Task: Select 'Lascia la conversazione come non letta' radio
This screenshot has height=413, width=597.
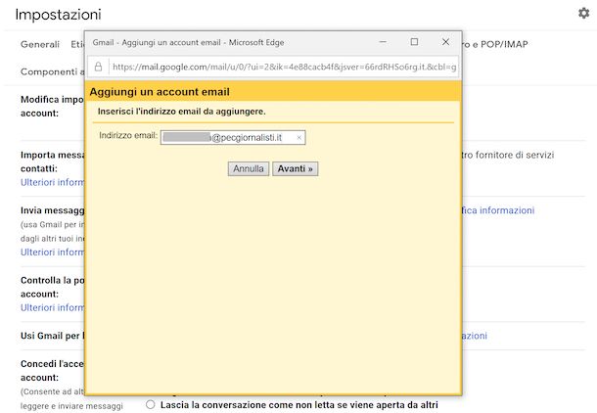Action: tap(151, 404)
